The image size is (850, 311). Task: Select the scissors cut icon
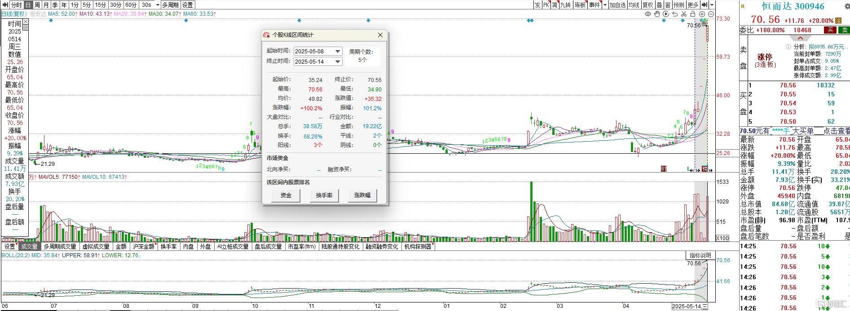(x=684, y=14)
